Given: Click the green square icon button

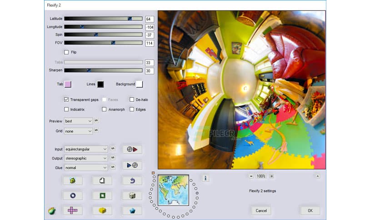Looking at the screenshot, I should [102, 195].
